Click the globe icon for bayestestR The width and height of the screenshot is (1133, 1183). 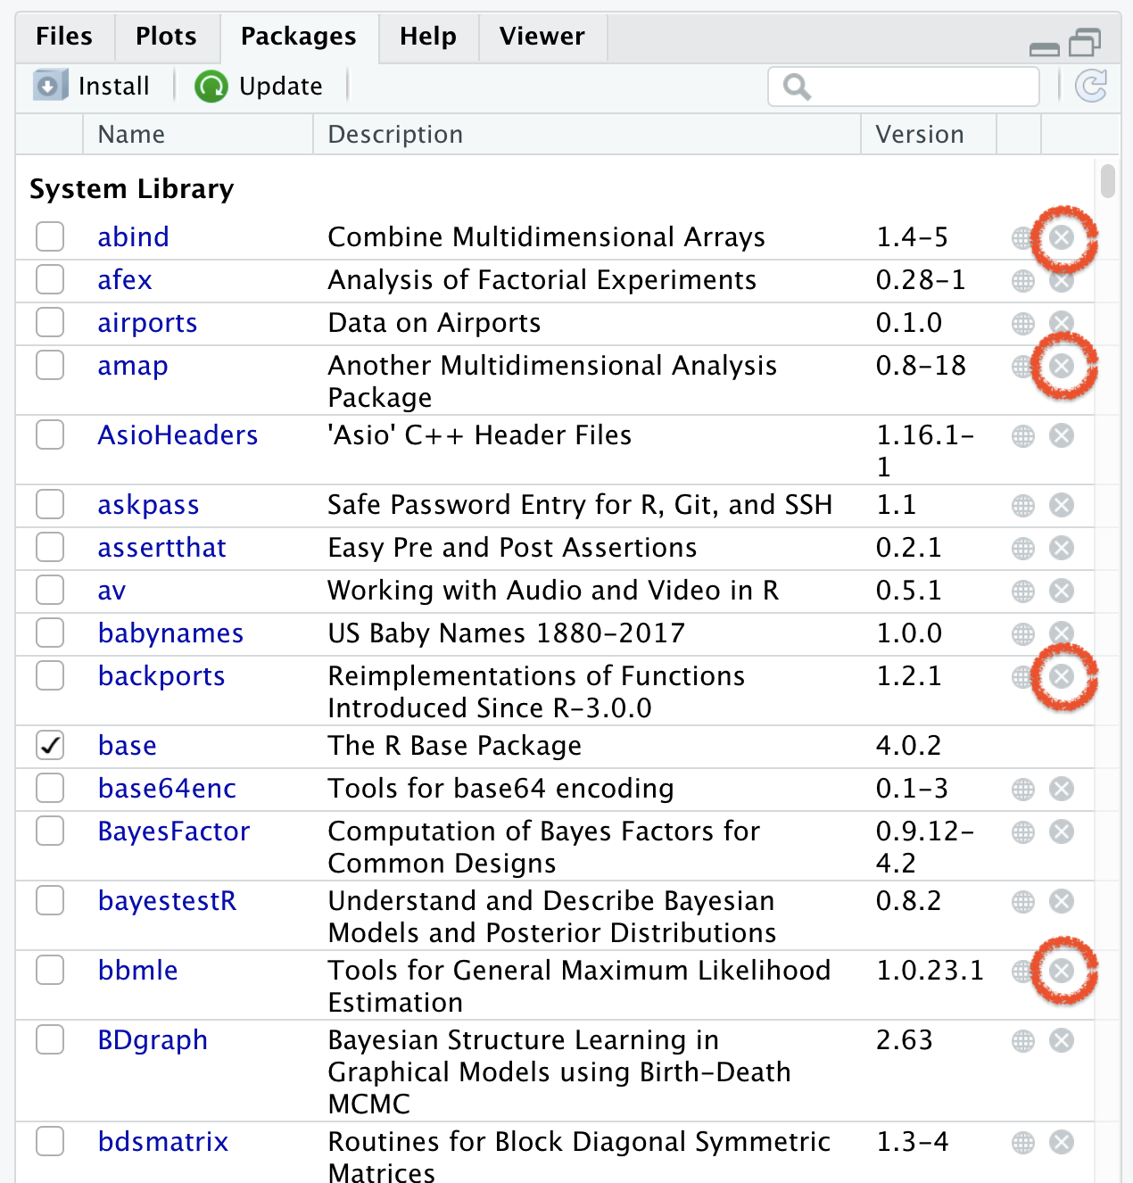1022,902
